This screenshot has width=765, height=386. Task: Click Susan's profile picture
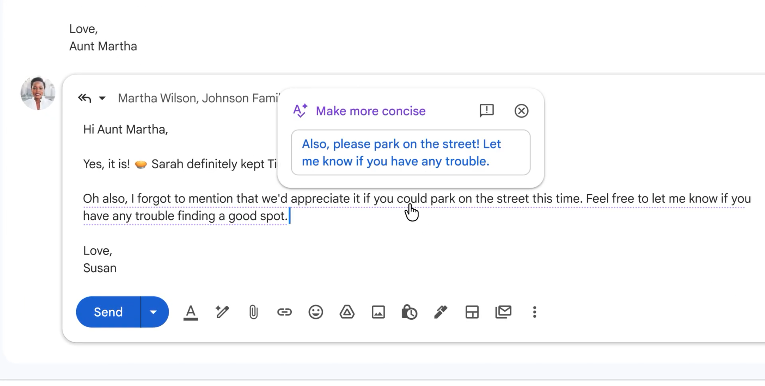point(38,92)
